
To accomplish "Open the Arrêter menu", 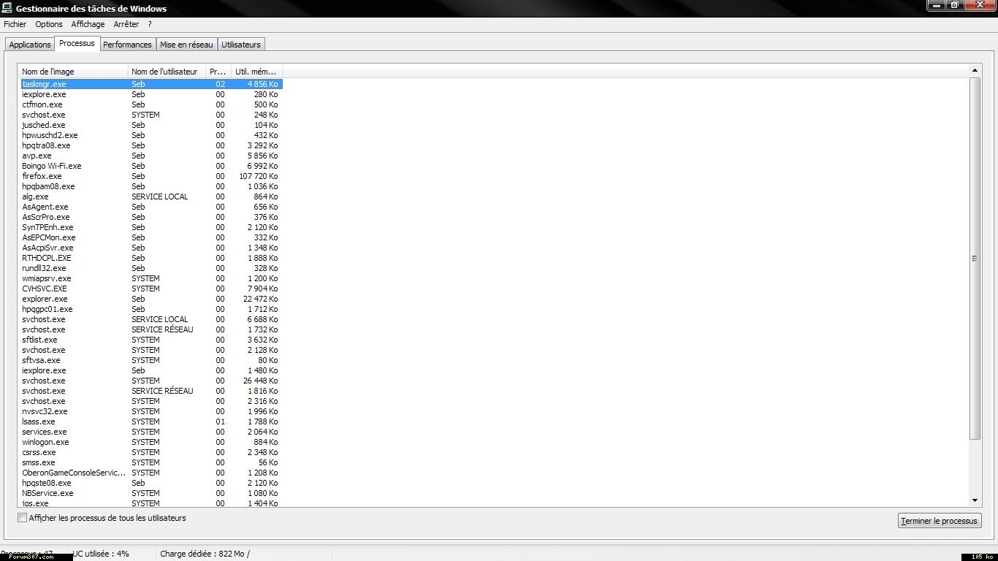I will tap(126, 24).
